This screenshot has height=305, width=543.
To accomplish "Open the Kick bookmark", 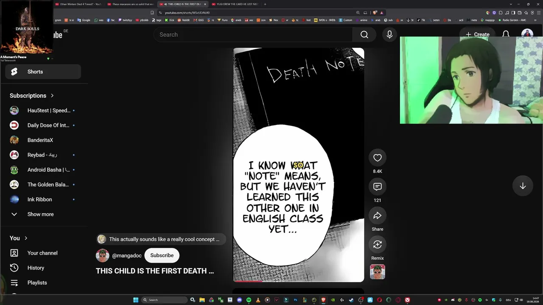I will 169,20.
